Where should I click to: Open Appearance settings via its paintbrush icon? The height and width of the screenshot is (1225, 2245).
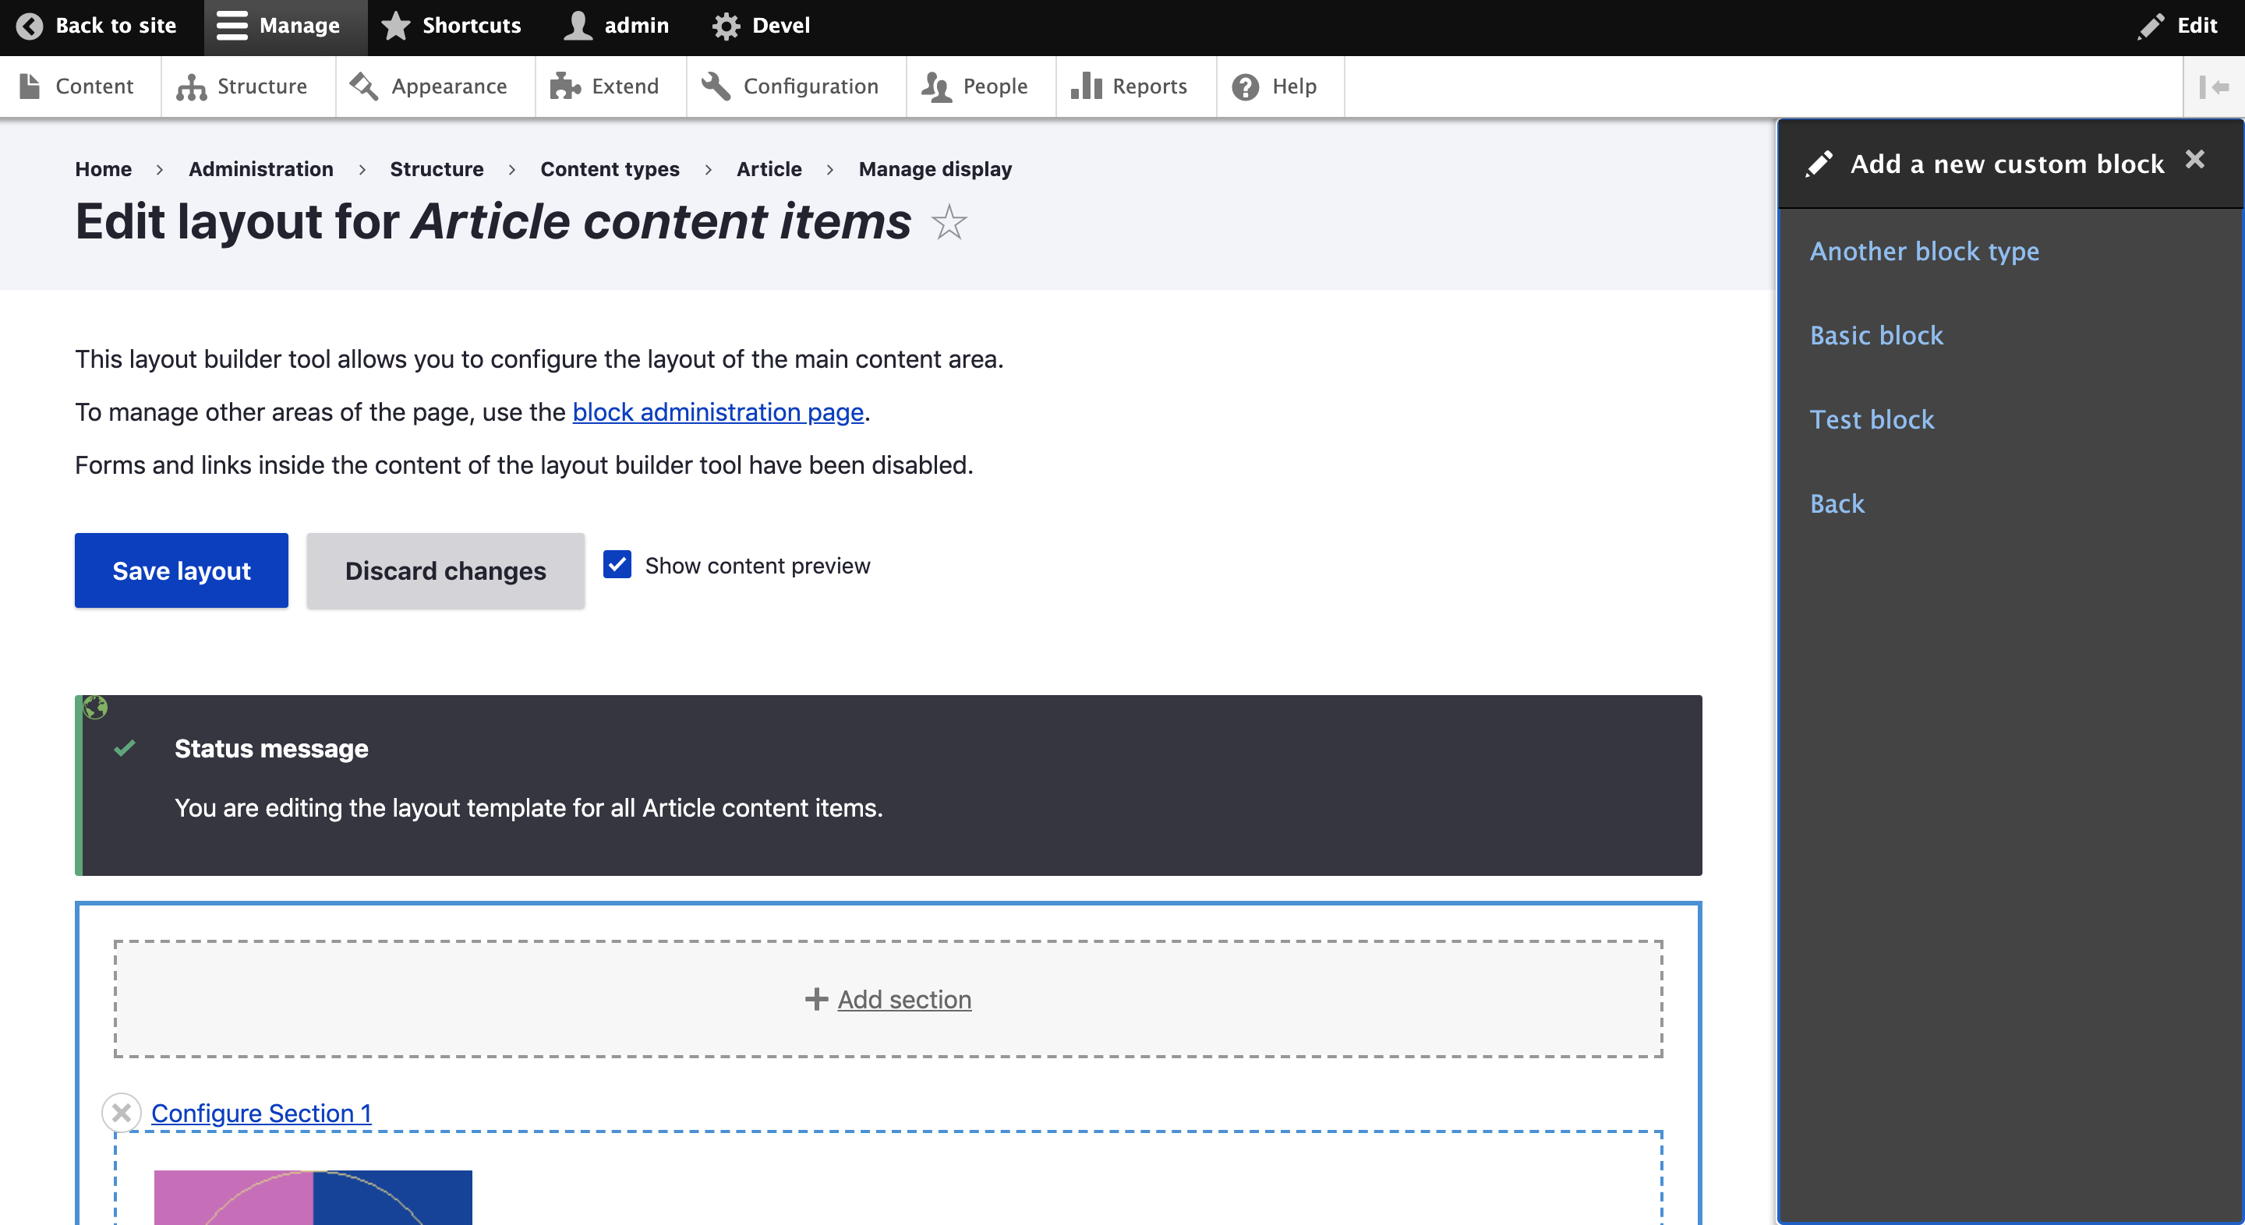coord(363,86)
